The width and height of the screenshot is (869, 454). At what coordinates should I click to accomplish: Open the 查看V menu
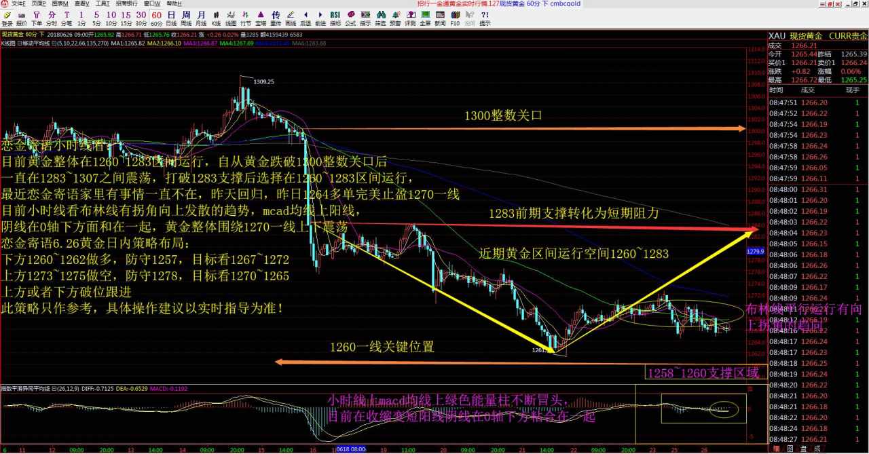click(x=81, y=4)
